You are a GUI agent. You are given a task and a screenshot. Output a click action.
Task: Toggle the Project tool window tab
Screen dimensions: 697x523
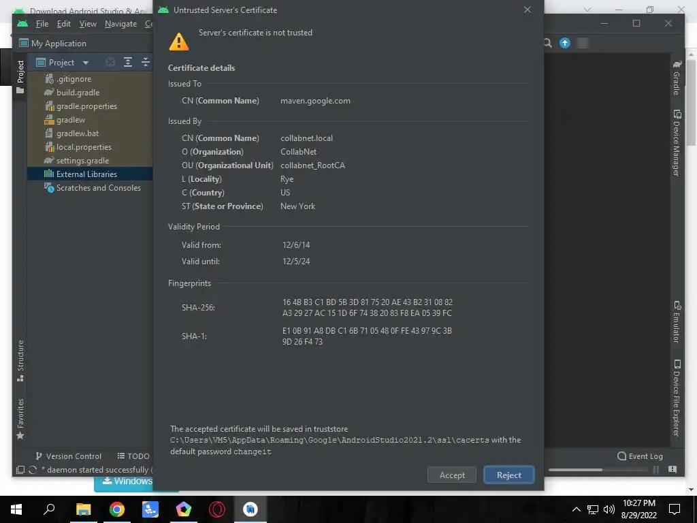tap(20, 76)
